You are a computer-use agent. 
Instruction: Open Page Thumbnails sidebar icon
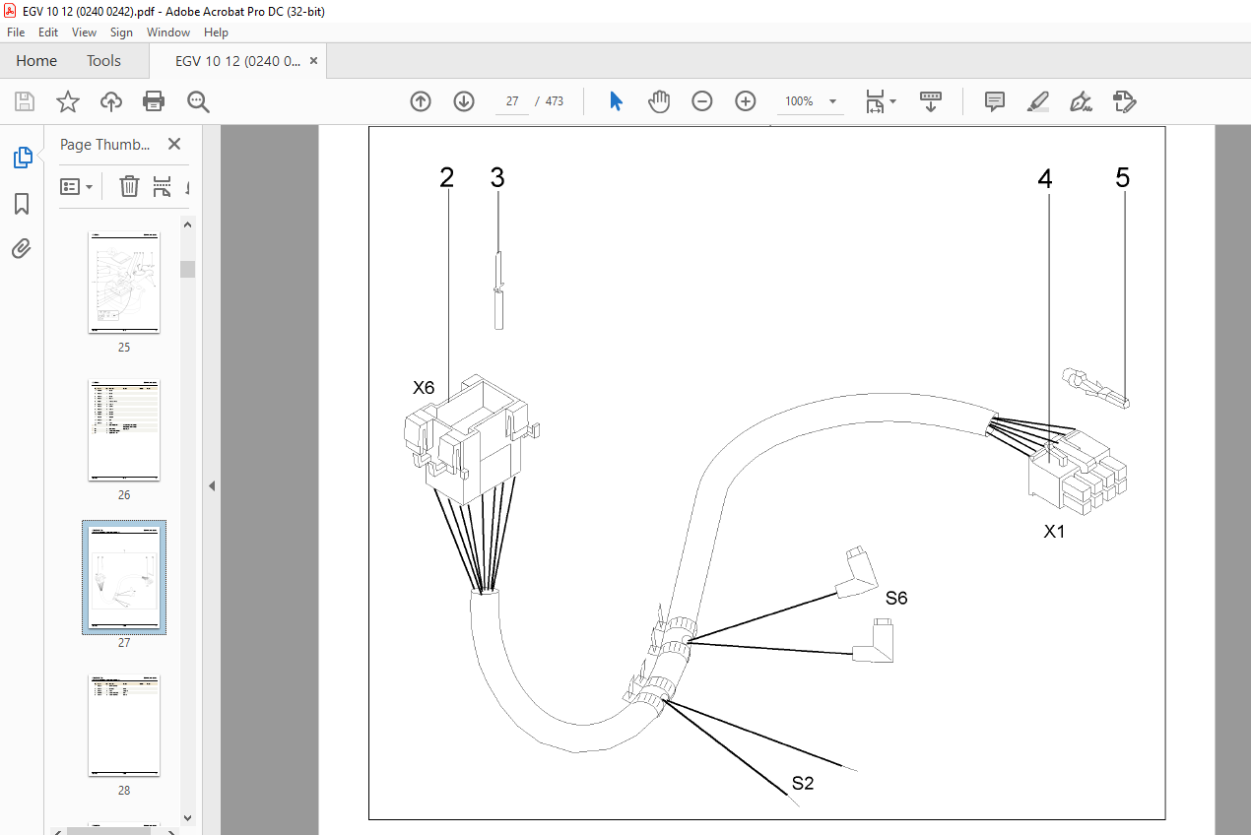(22, 157)
